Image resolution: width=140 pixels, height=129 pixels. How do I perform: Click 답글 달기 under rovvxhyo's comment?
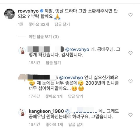click(62, 24)
